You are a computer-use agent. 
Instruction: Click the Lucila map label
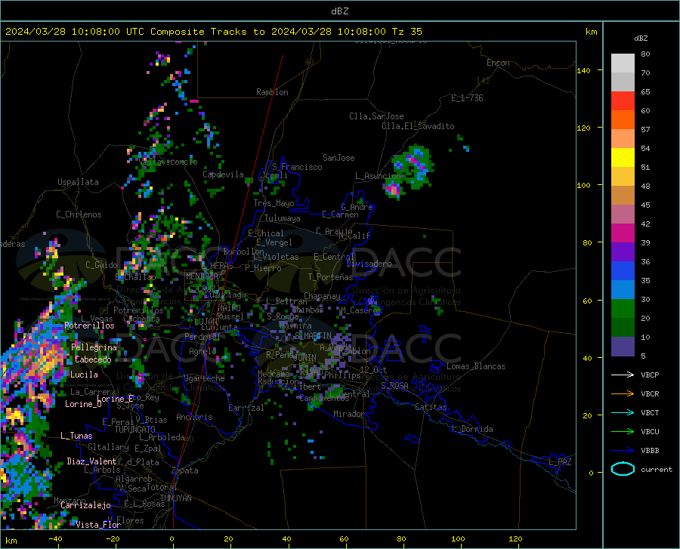(84, 375)
